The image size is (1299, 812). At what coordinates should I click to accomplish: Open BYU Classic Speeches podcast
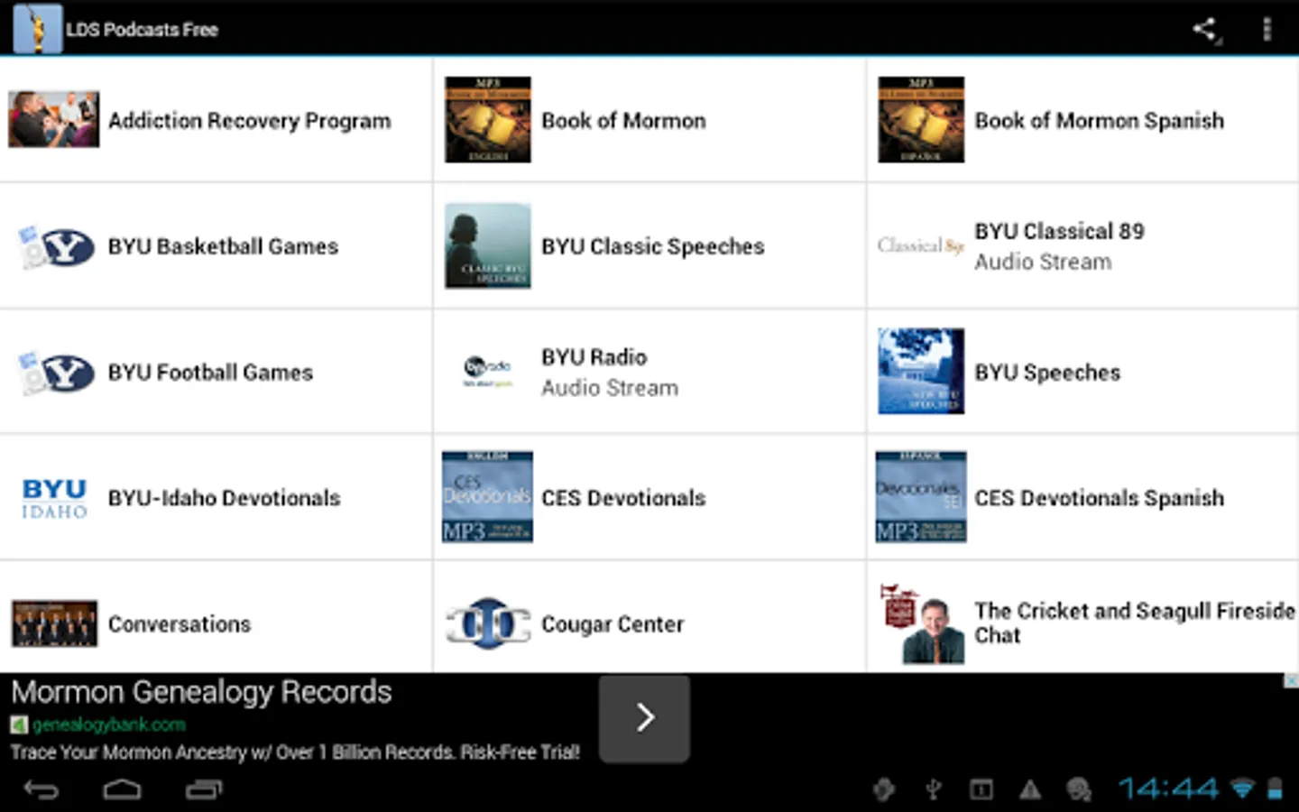pos(649,246)
